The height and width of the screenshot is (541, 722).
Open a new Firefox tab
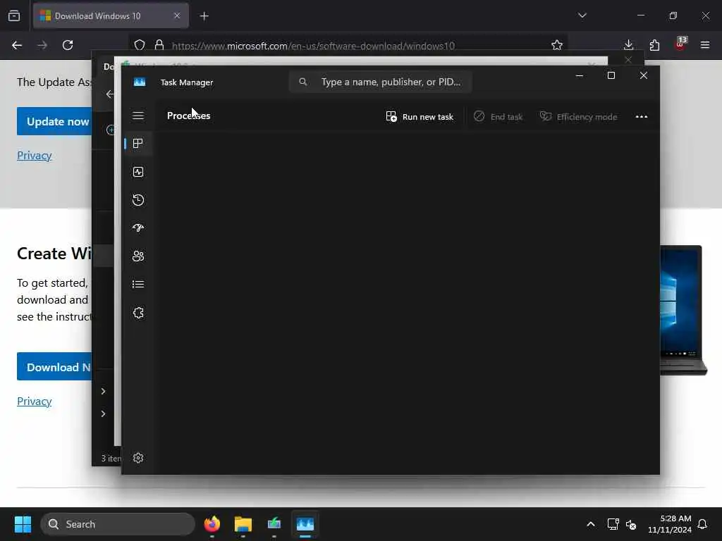(x=204, y=16)
